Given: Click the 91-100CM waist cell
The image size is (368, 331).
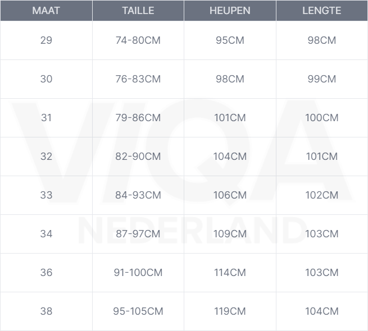Looking at the screenshot, I should [138, 273].
